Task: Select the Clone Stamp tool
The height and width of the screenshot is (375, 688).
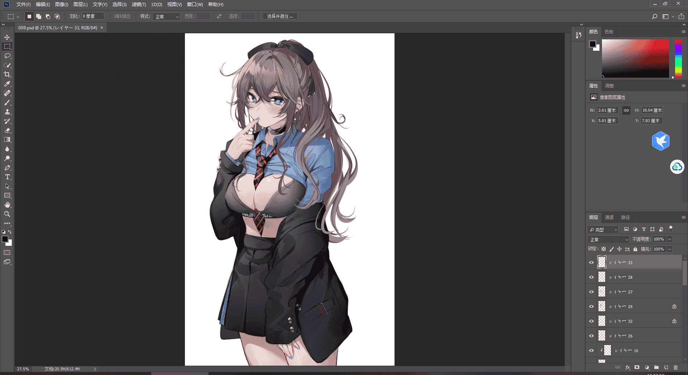Action: (7, 112)
